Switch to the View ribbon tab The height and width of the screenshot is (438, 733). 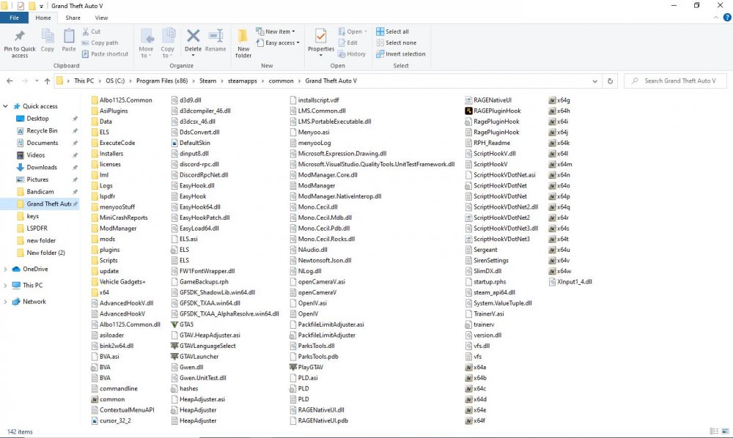(101, 18)
